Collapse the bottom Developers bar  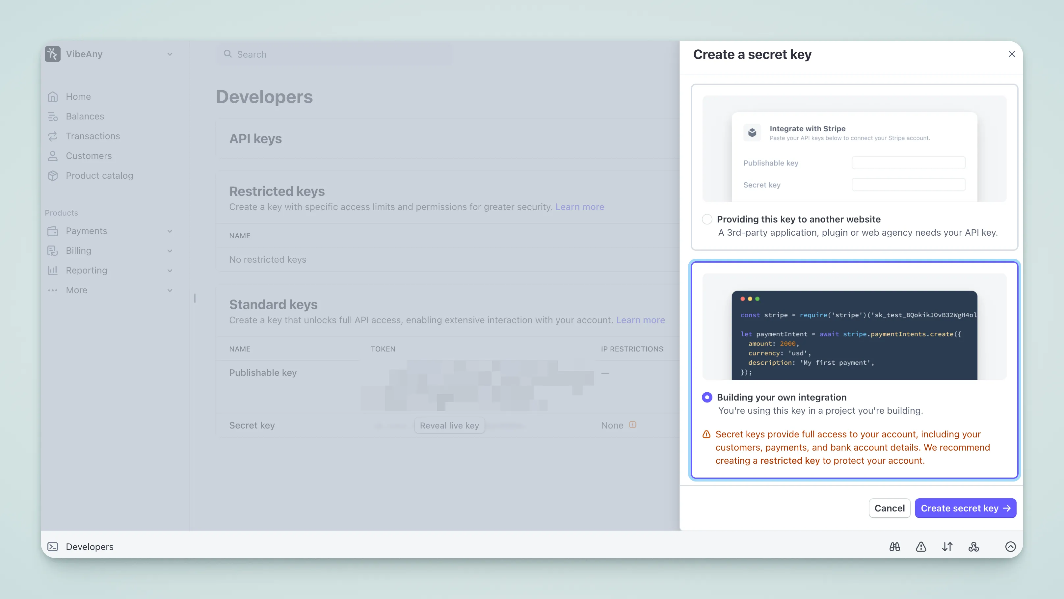click(1011, 547)
